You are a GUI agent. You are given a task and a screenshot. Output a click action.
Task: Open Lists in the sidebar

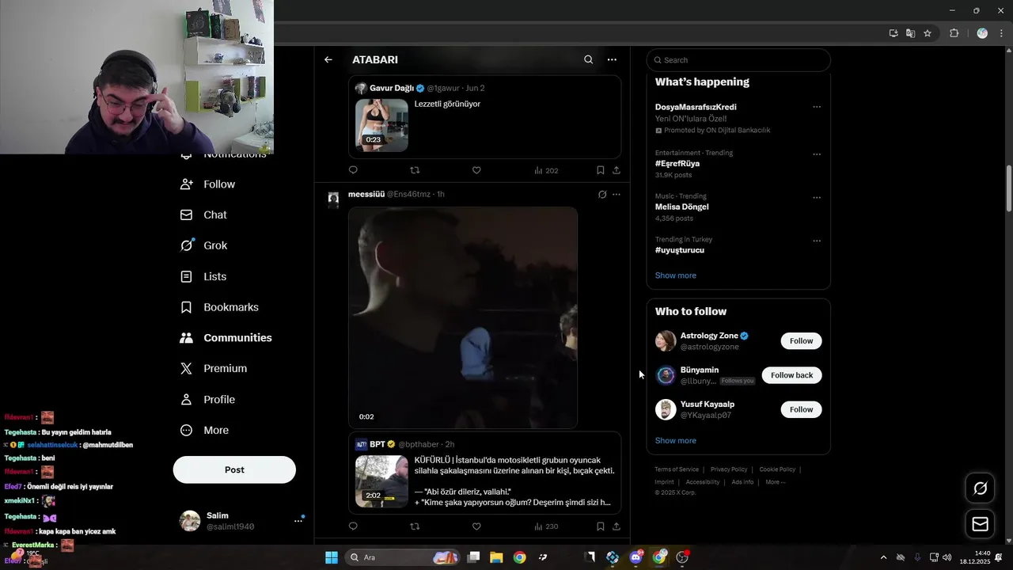point(204,276)
